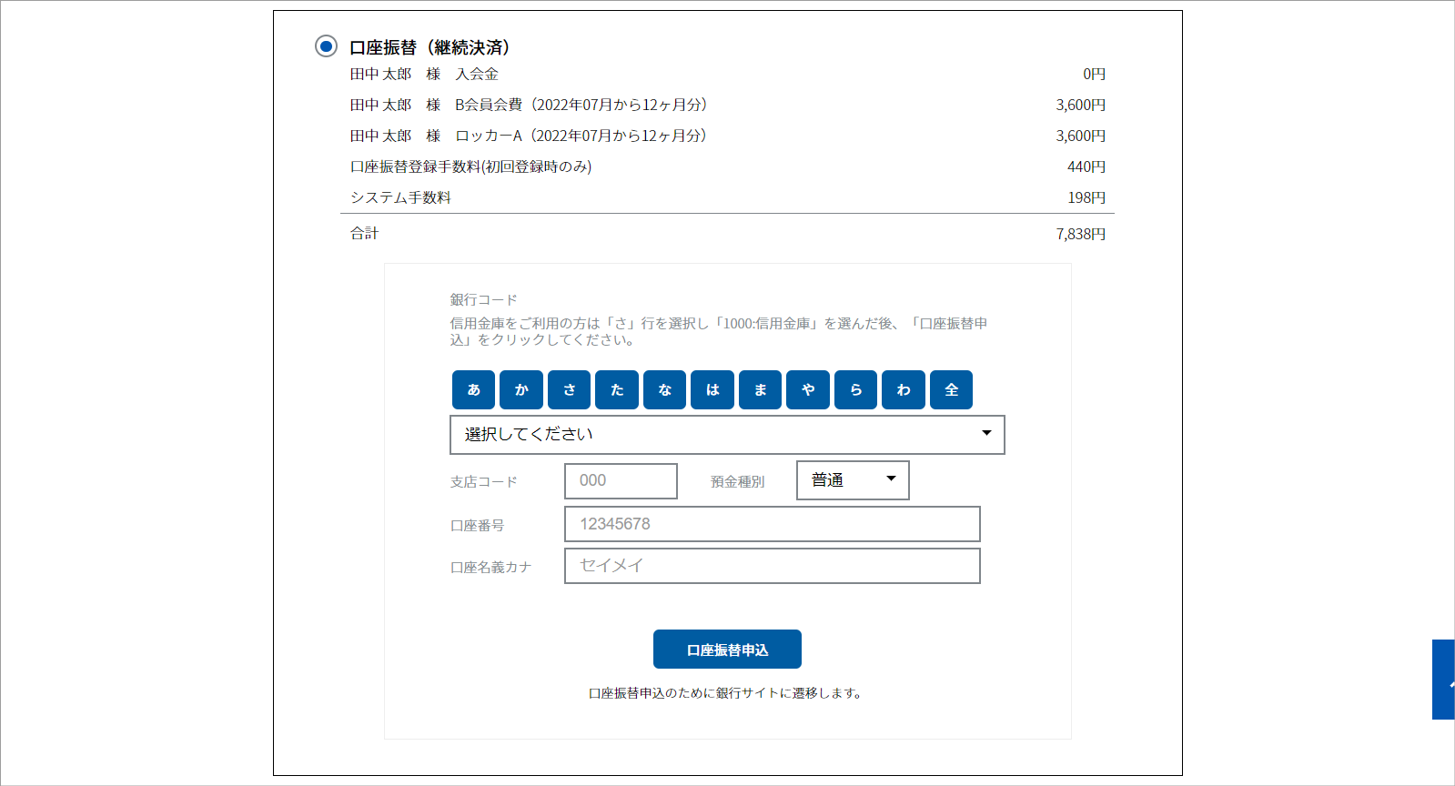Filter banks by か row
This screenshot has width=1455, height=786.
[x=521, y=389]
